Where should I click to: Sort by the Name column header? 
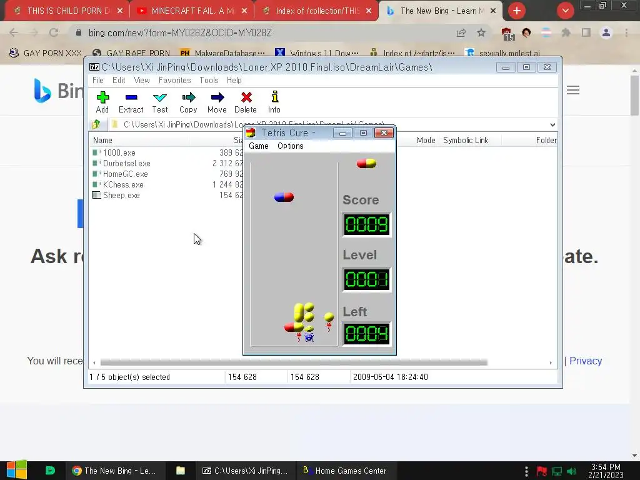tap(139, 140)
